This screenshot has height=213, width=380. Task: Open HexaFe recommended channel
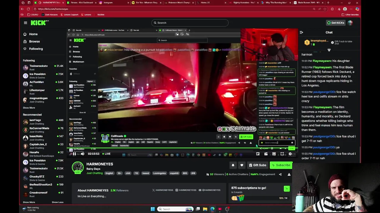point(43,154)
